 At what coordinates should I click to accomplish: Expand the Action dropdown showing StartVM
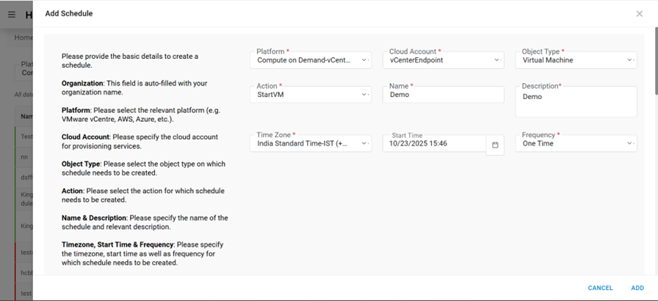coord(311,95)
